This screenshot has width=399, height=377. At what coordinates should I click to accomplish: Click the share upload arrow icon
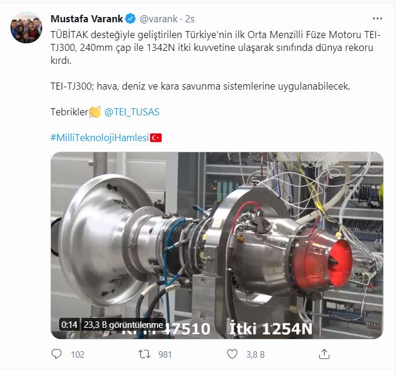[x=324, y=354]
